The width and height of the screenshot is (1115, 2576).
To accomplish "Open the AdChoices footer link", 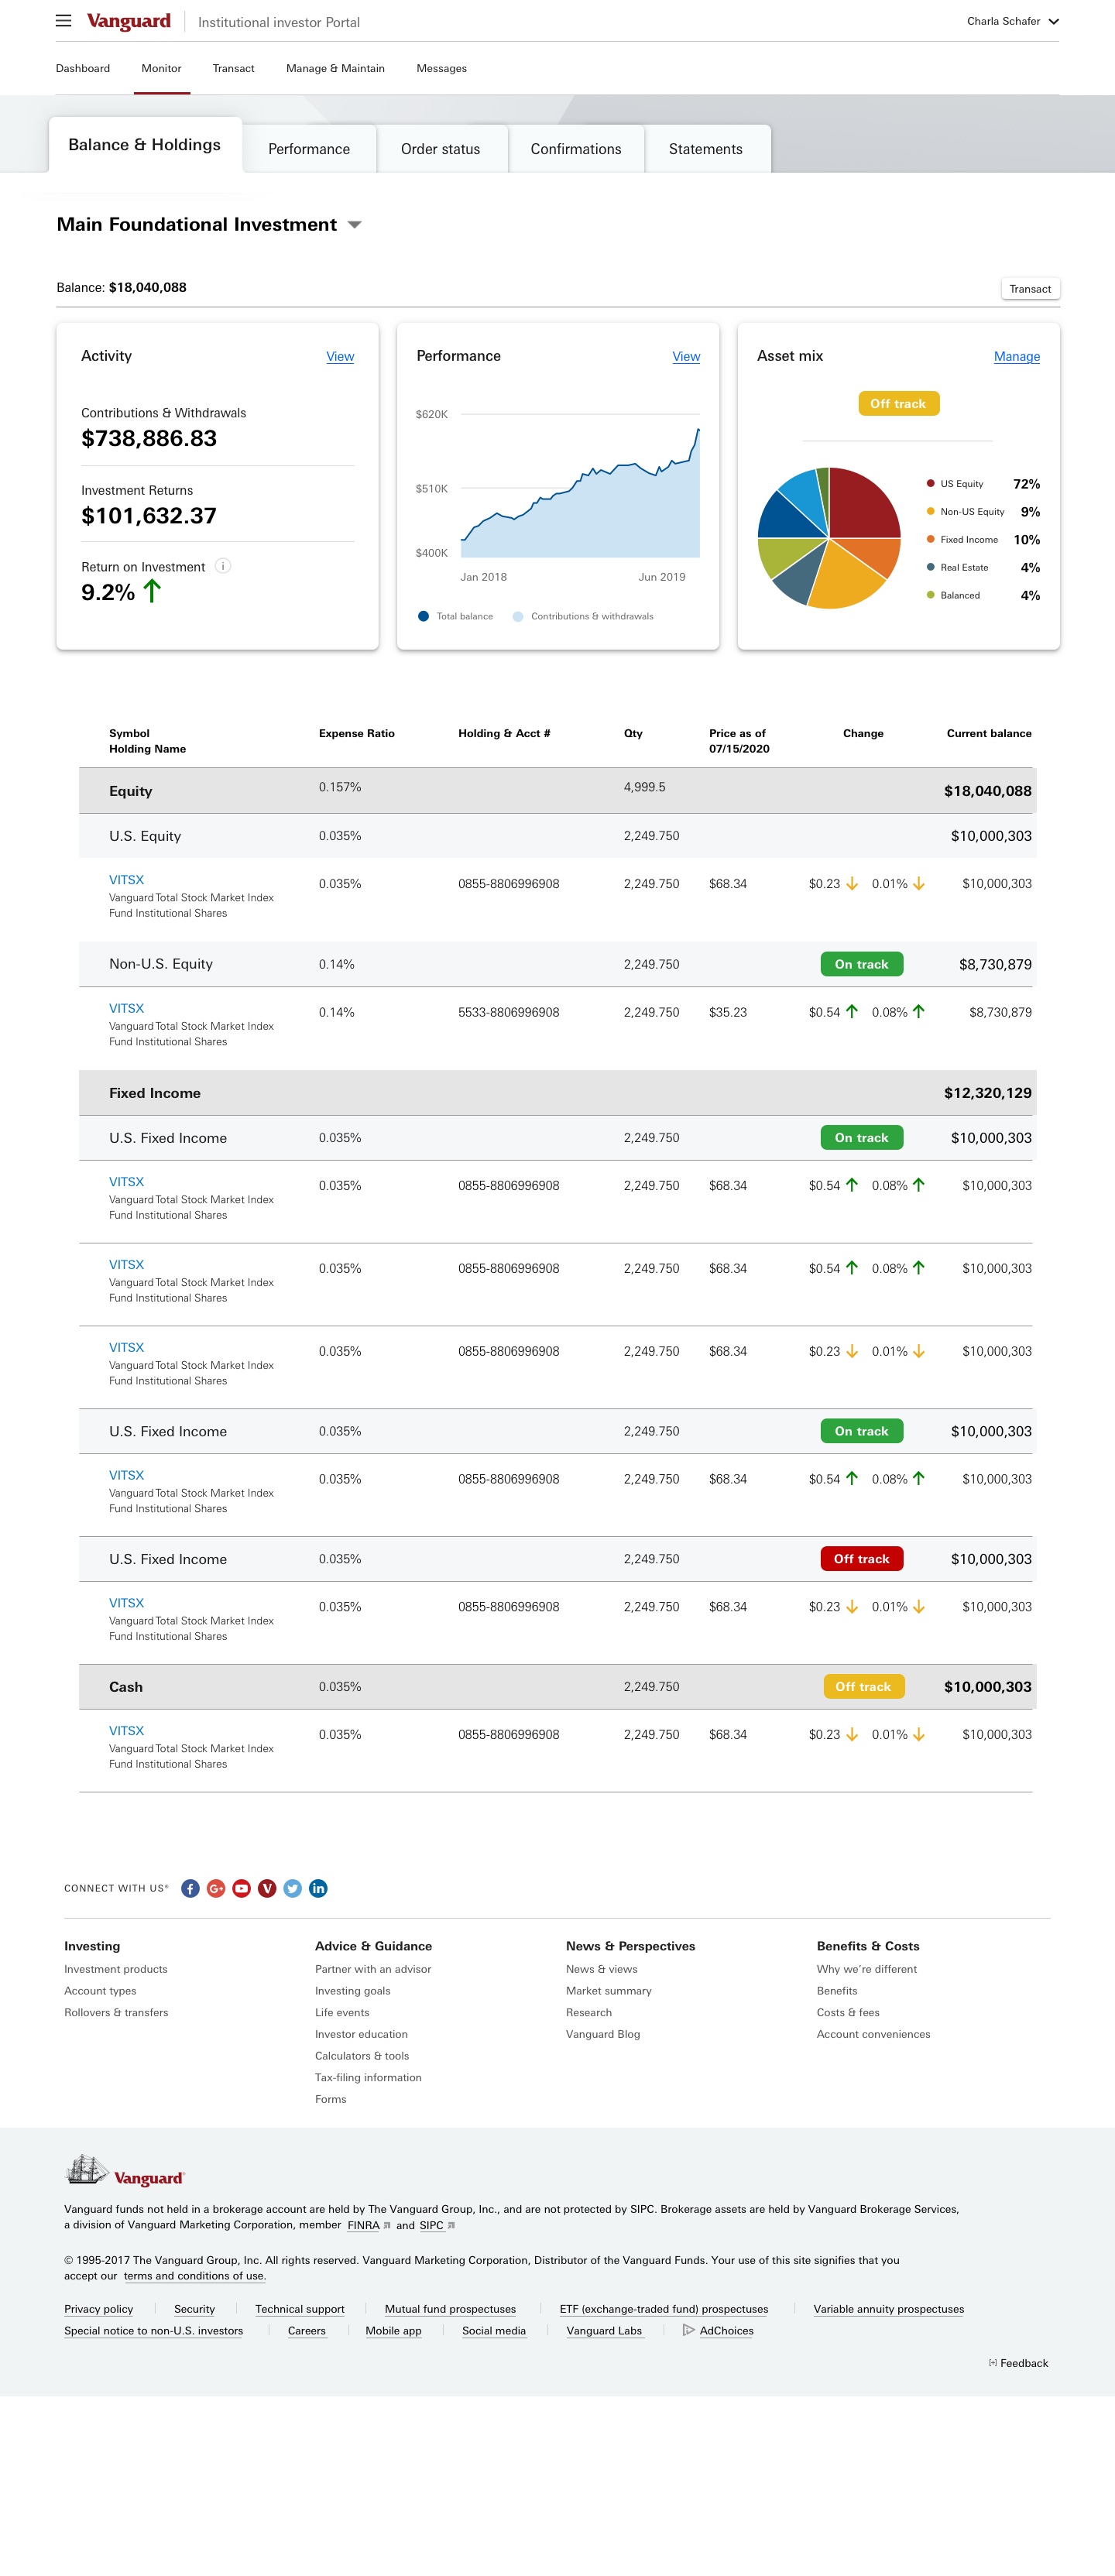I will pos(726,2331).
